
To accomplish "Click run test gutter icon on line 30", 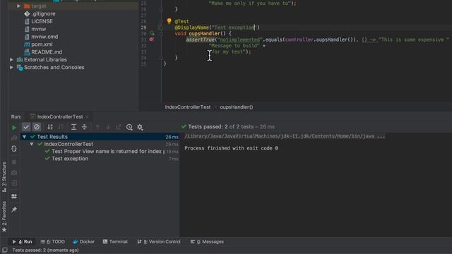I will point(152,33).
